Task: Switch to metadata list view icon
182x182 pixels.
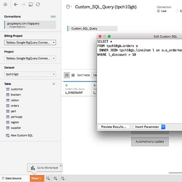Action: [73, 75]
